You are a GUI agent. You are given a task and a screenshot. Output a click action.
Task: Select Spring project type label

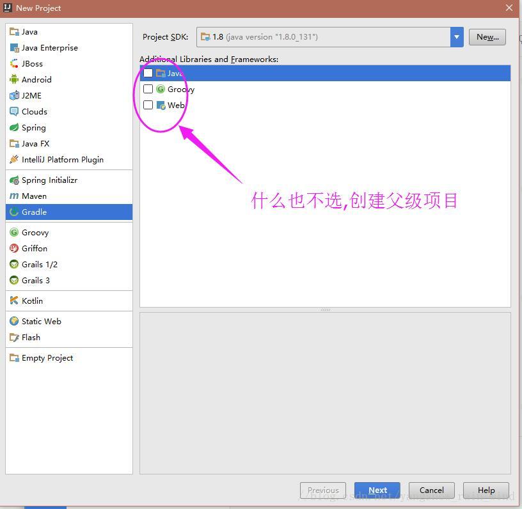34,128
